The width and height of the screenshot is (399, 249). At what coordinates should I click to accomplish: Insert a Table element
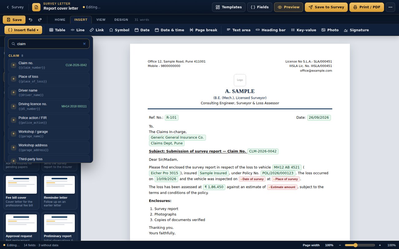[x=57, y=30]
